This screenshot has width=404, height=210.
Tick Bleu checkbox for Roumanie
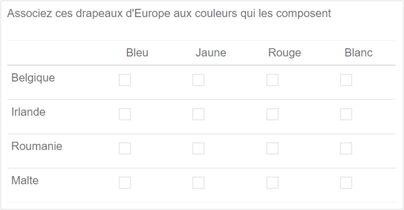point(125,148)
